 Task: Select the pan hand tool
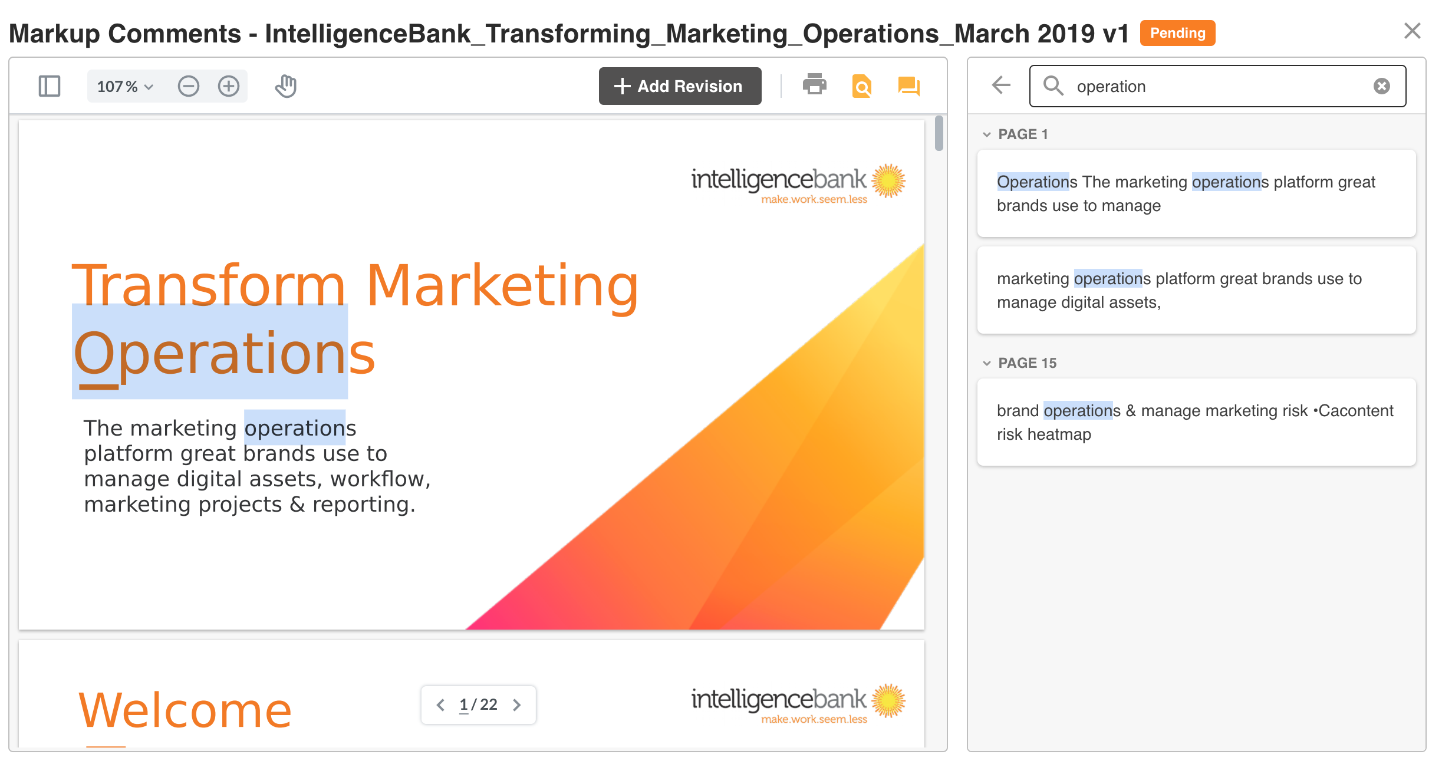[x=286, y=86]
